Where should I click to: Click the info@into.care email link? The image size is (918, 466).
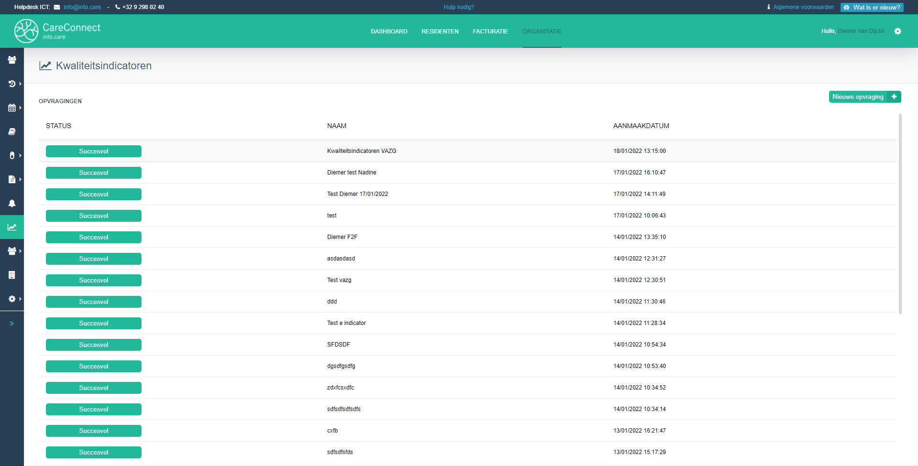tap(82, 7)
